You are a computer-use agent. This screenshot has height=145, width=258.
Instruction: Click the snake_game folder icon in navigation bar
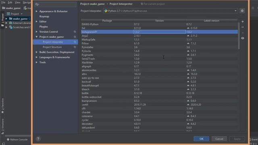(4, 8)
